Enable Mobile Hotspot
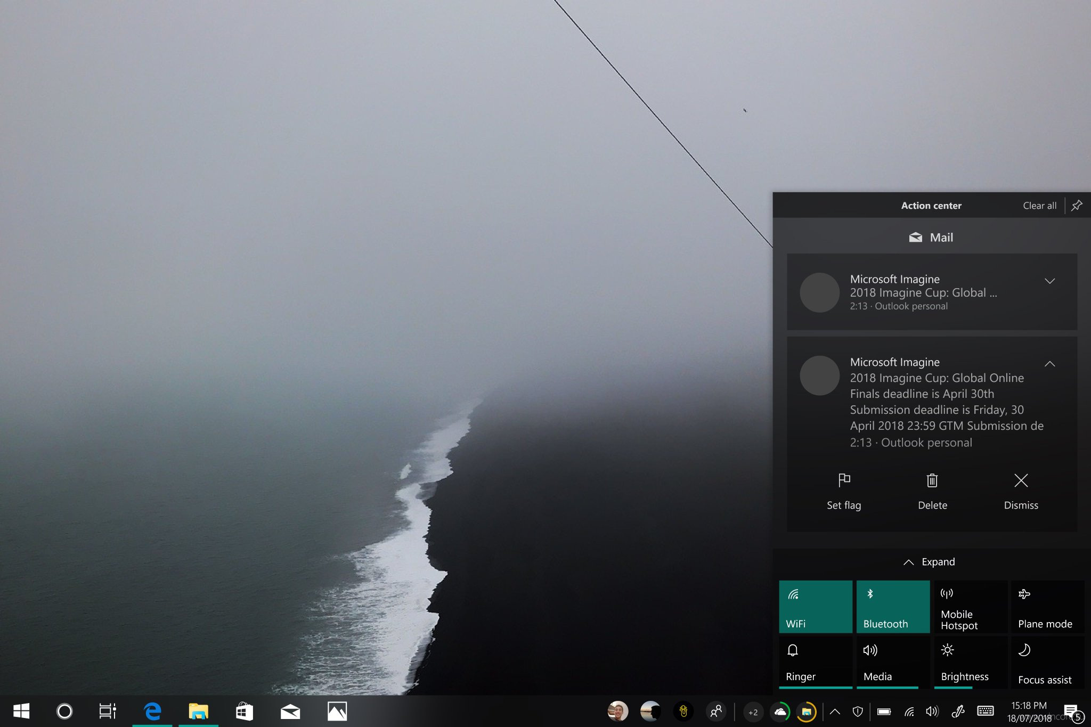 971,607
